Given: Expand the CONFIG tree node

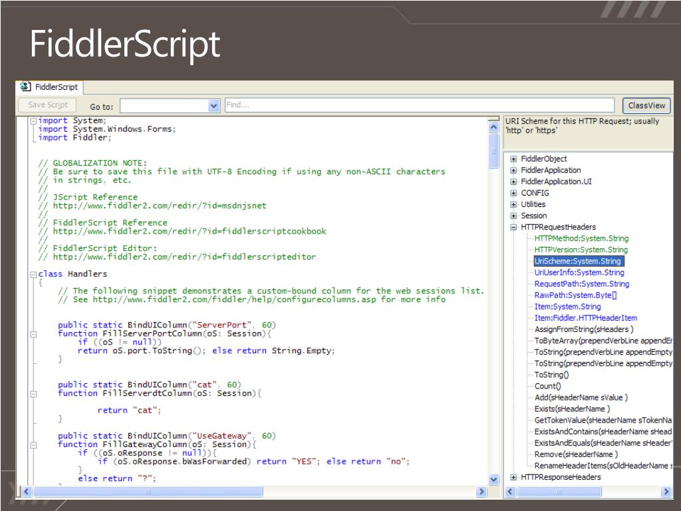Looking at the screenshot, I should 513,193.
